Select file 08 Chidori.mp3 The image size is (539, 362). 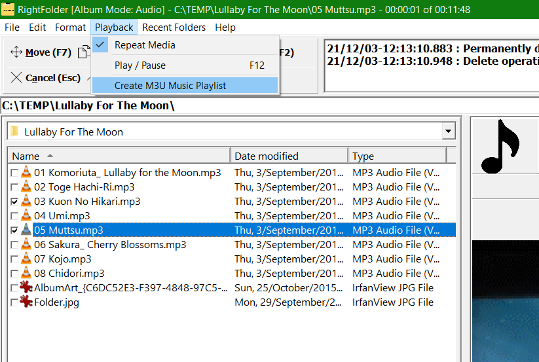point(69,274)
